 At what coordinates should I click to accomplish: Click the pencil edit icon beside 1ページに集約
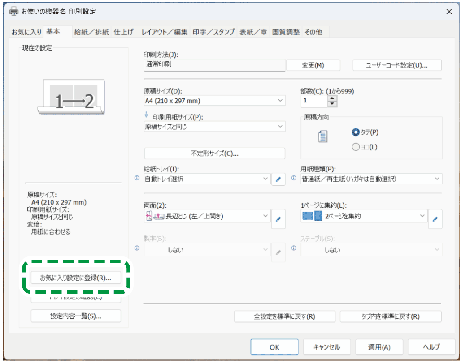pyautogui.click(x=435, y=219)
